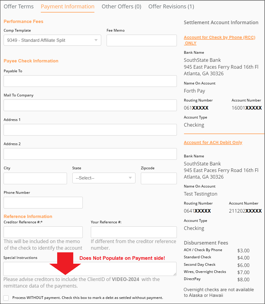
Task: Click into the Mail To Company field
Action: click(90, 105)
